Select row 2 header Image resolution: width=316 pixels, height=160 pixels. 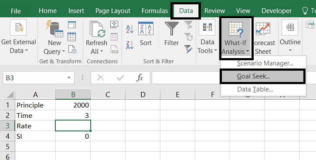(x=7, y=115)
